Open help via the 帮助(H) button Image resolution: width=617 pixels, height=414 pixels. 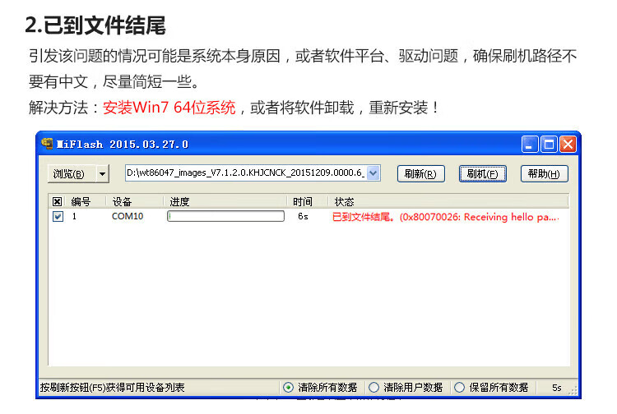click(544, 173)
